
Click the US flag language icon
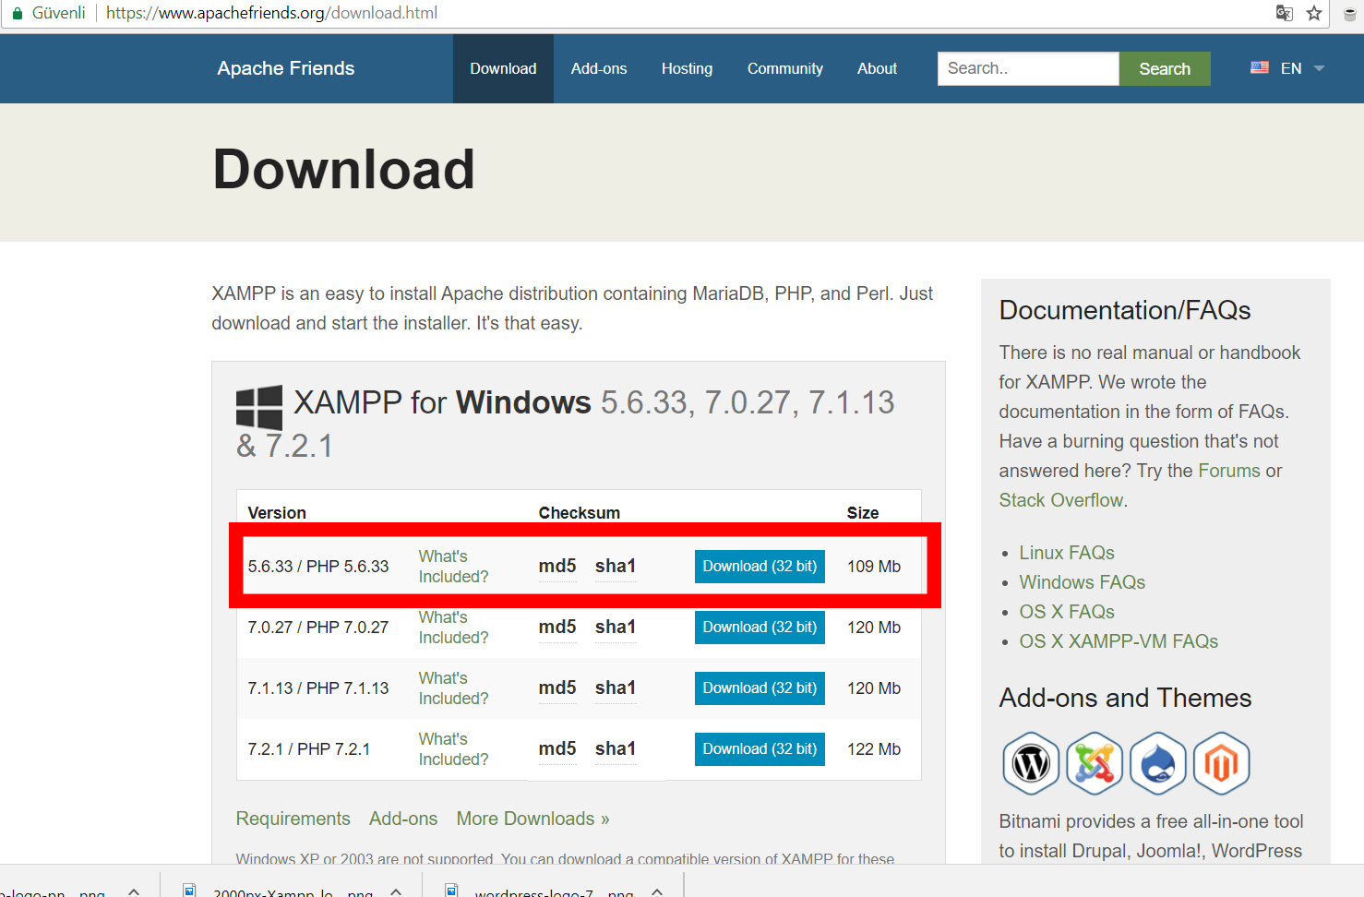click(x=1260, y=67)
